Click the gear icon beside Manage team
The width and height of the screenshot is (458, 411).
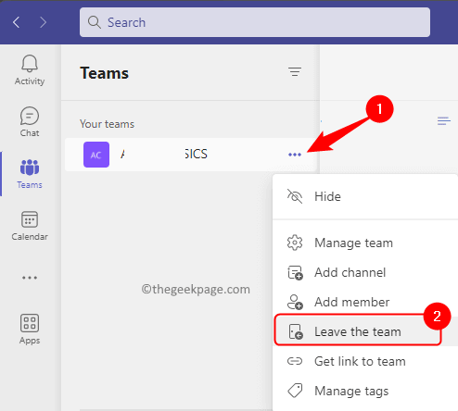[295, 243]
